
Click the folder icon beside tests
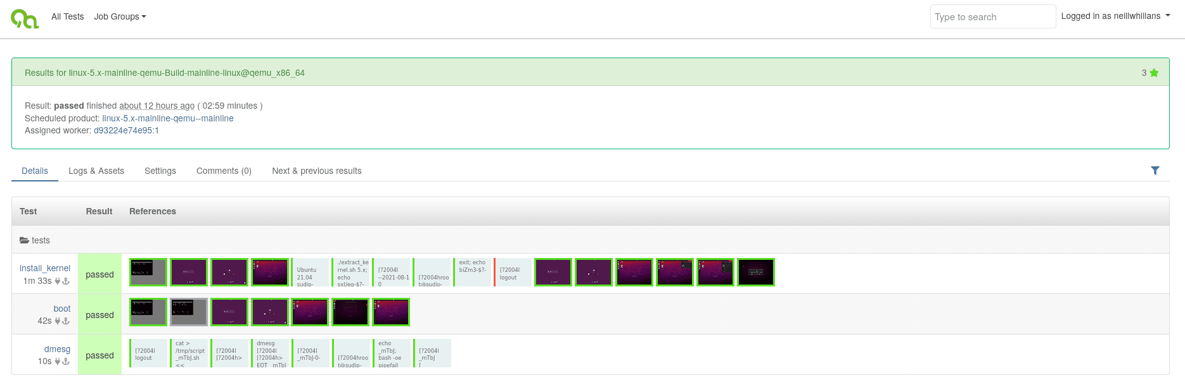click(x=24, y=240)
